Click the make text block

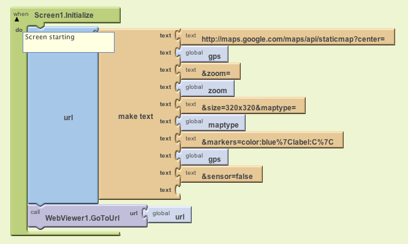[x=135, y=116]
